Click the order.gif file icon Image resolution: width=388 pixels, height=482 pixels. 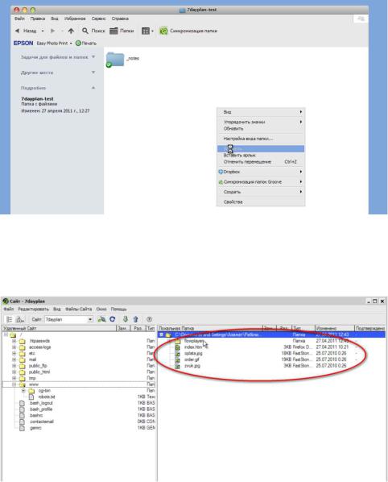point(177,359)
